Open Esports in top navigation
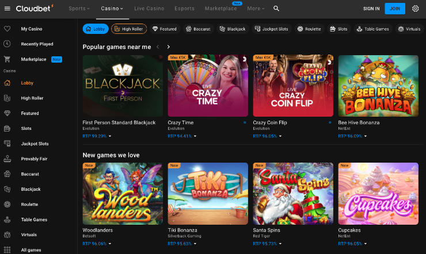This screenshot has height=254, width=426. (184, 9)
